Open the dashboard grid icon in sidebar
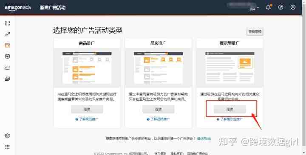The image size is (306, 155). click(7, 23)
